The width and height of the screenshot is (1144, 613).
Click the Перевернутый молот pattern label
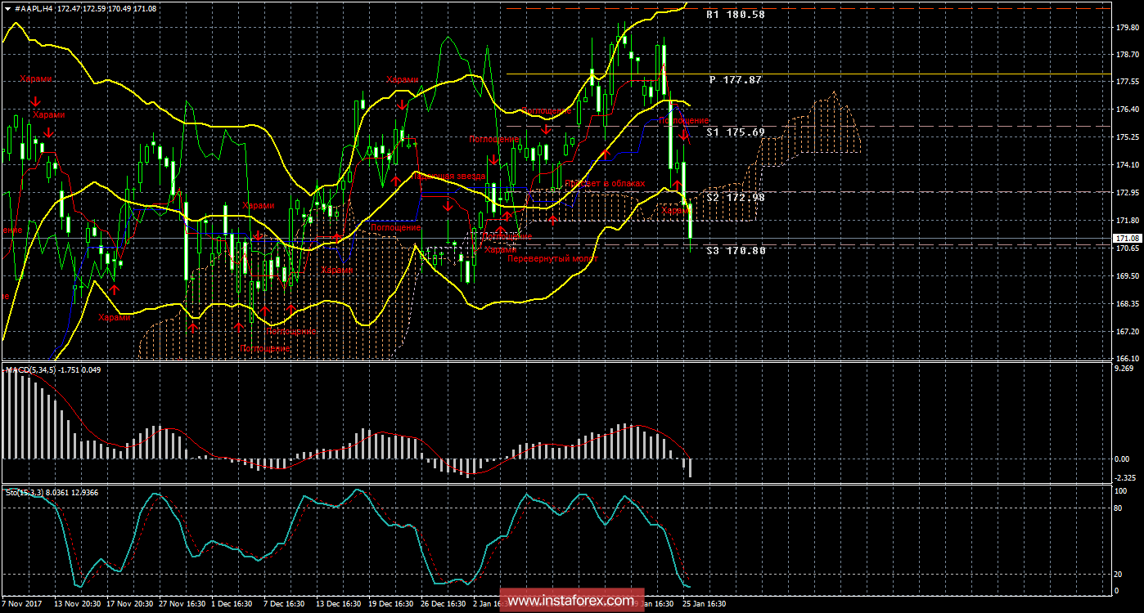click(552, 258)
